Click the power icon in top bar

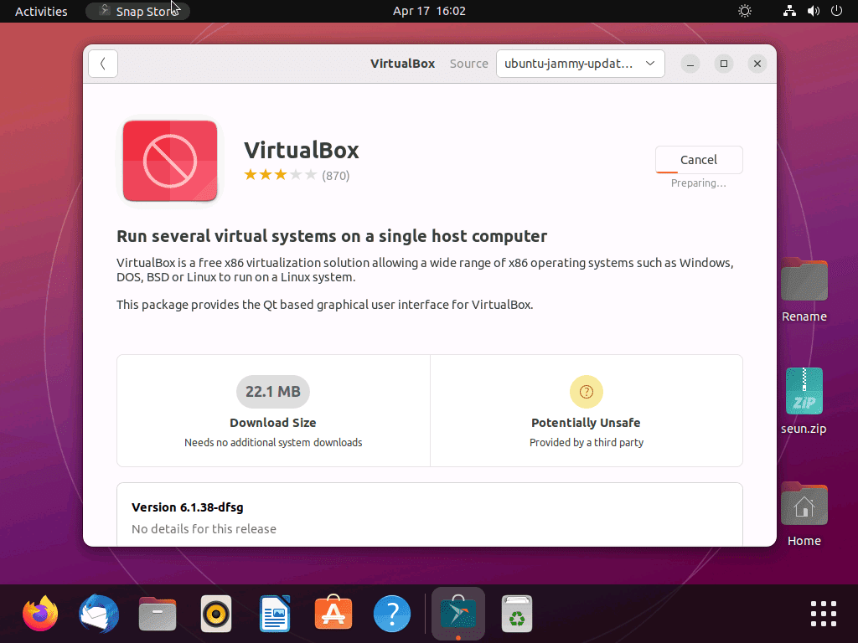coord(836,11)
